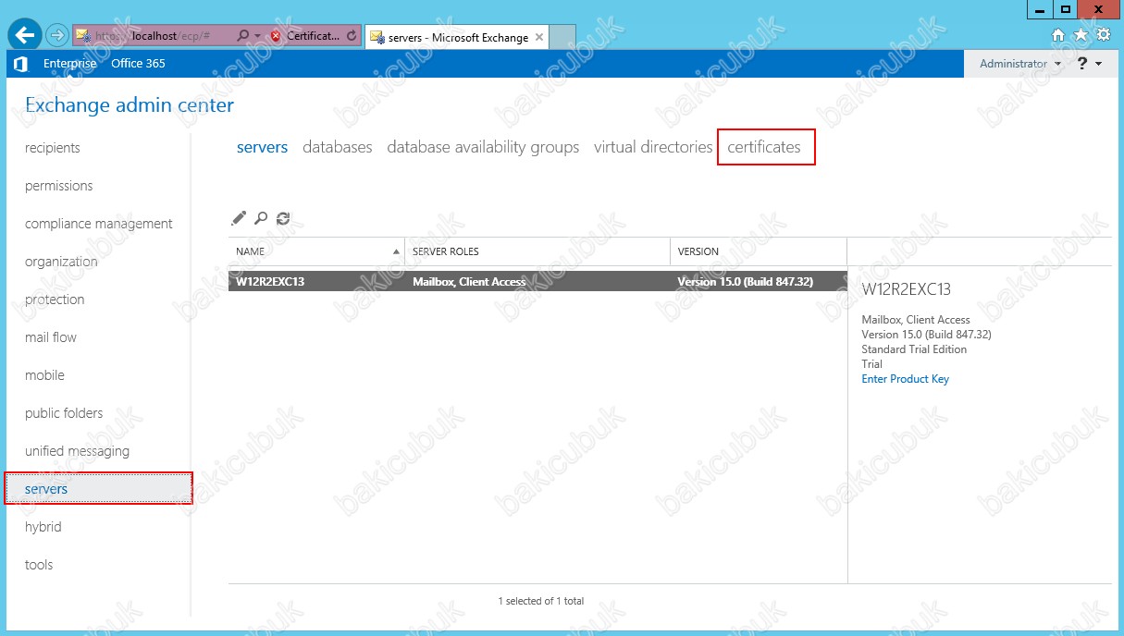Click Version 15.0 (Build 847.32) cell
The height and width of the screenshot is (636, 1124).
click(746, 282)
